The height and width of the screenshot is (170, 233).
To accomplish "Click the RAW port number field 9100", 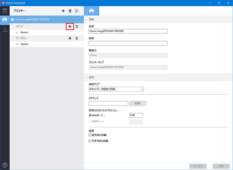I will (x=136, y=116).
